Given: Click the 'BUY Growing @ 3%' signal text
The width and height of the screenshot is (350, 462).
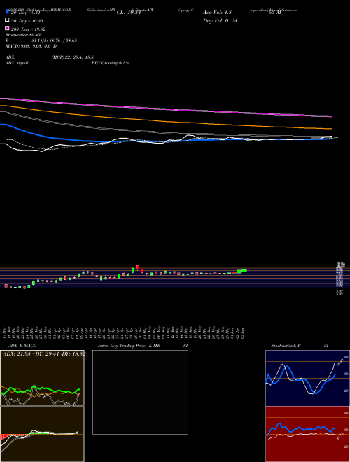Looking at the screenshot, I should pyautogui.click(x=110, y=63).
